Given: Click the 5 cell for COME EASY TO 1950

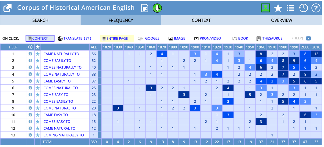Looking at the screenshot, I should (x=250, y=95).
